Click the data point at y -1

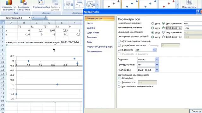coord(57,84)
